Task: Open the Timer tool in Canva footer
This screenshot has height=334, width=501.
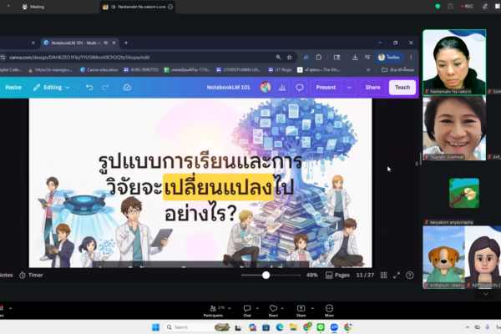Action: (x=32, y=276)
